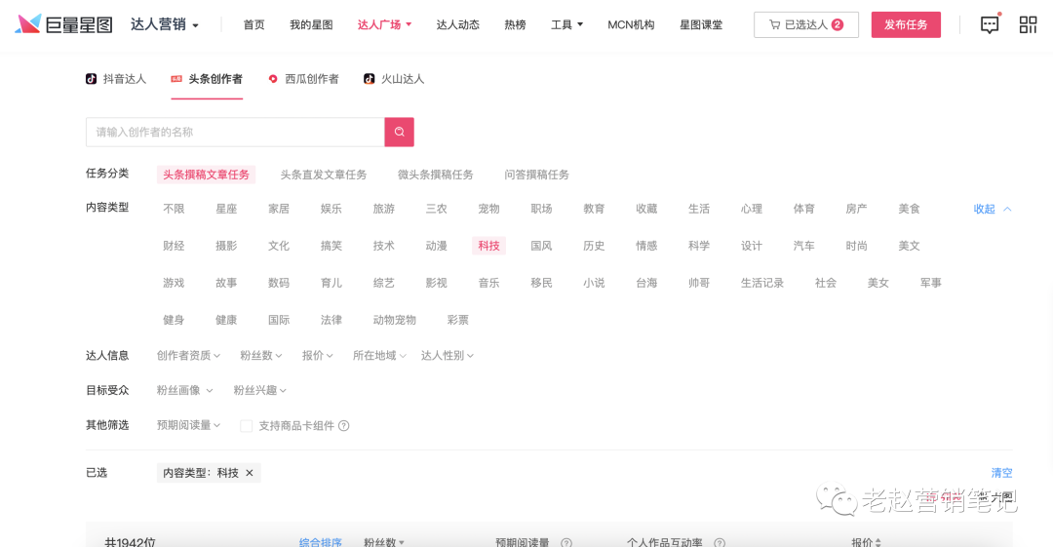Open the 所在地域 filter dropdown
This screenshot has width=1053, height=547.
click(379, 356)
